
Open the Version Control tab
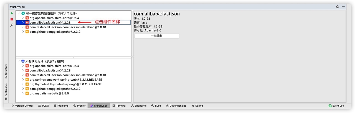point(22,106)
